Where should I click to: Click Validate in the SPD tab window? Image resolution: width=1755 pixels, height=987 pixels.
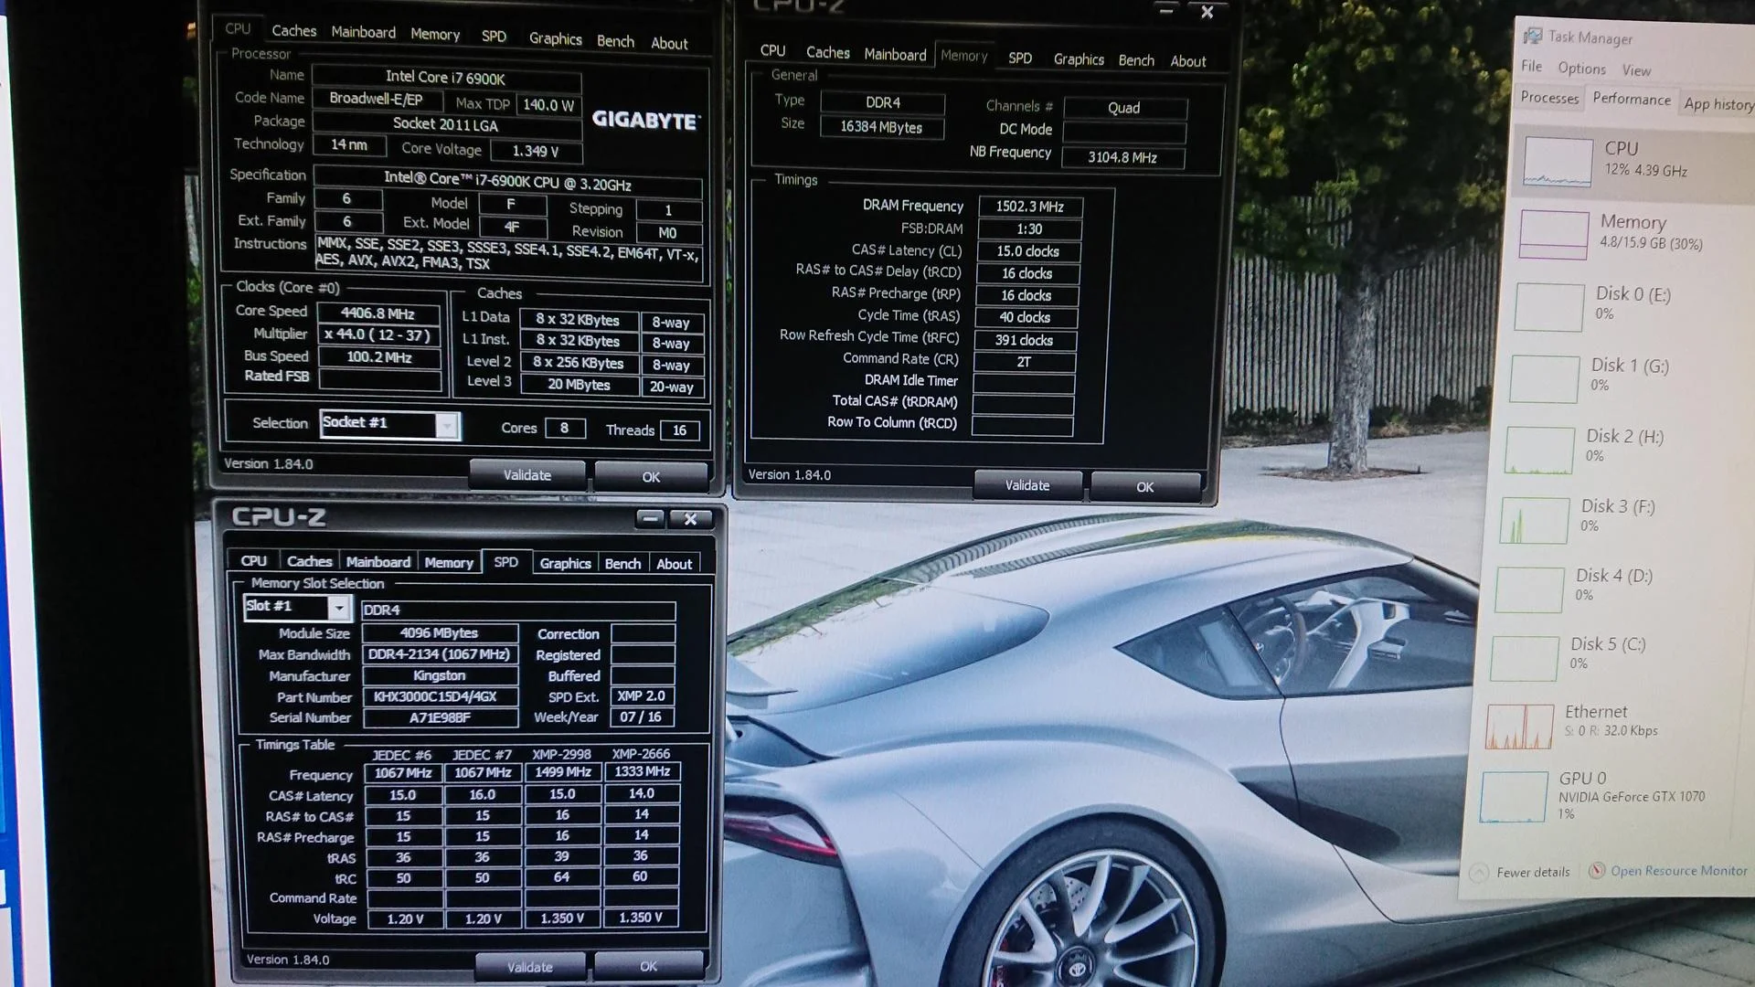point(530,967)
